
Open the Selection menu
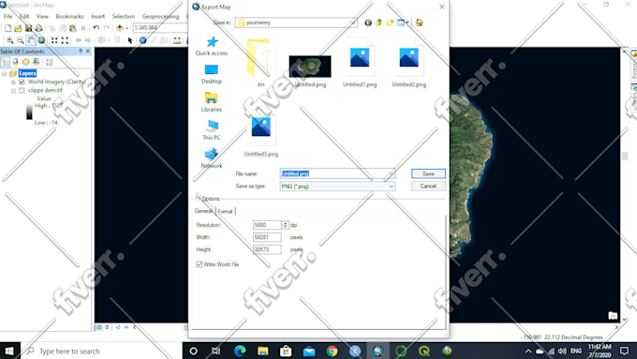[123, 16]
